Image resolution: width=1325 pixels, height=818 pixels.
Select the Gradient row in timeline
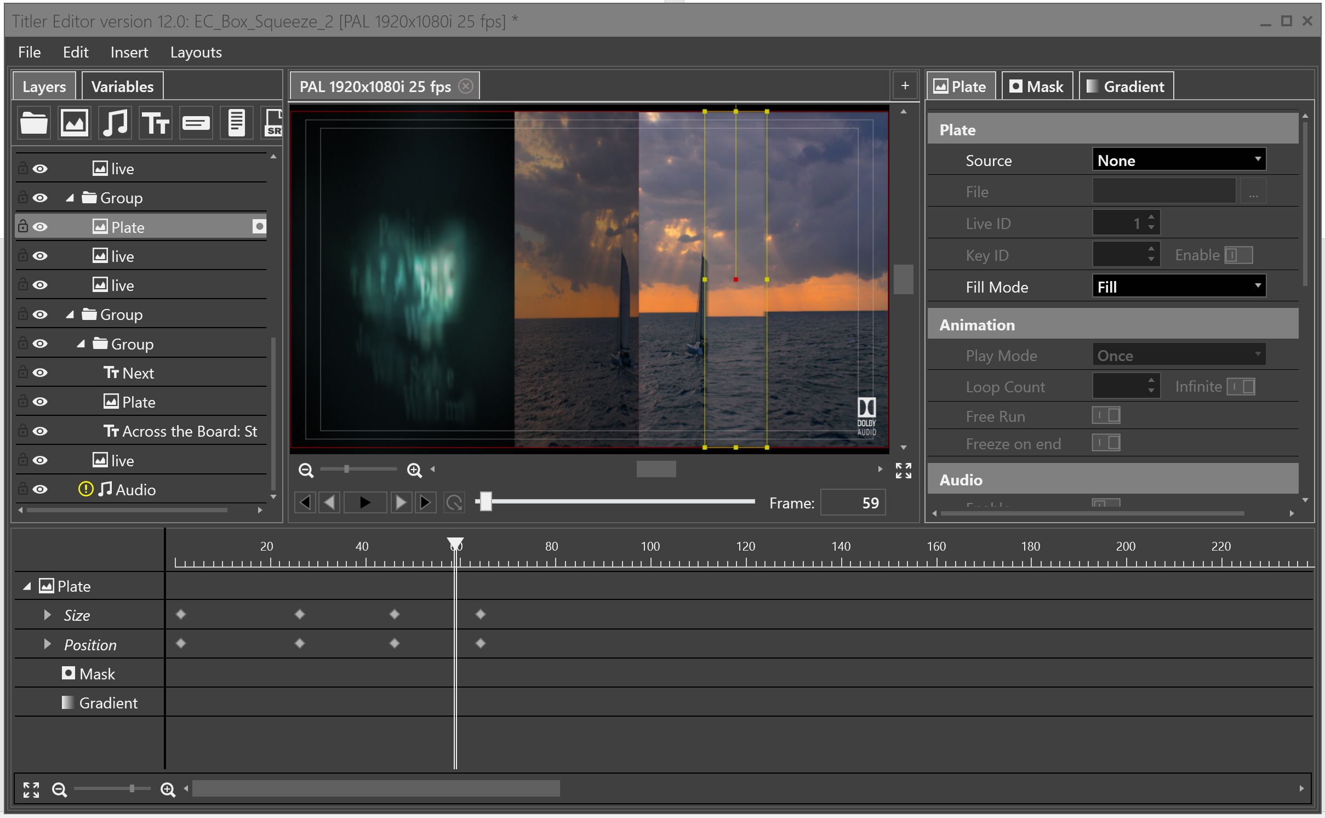pyautogui.click(x=89, y=702)
